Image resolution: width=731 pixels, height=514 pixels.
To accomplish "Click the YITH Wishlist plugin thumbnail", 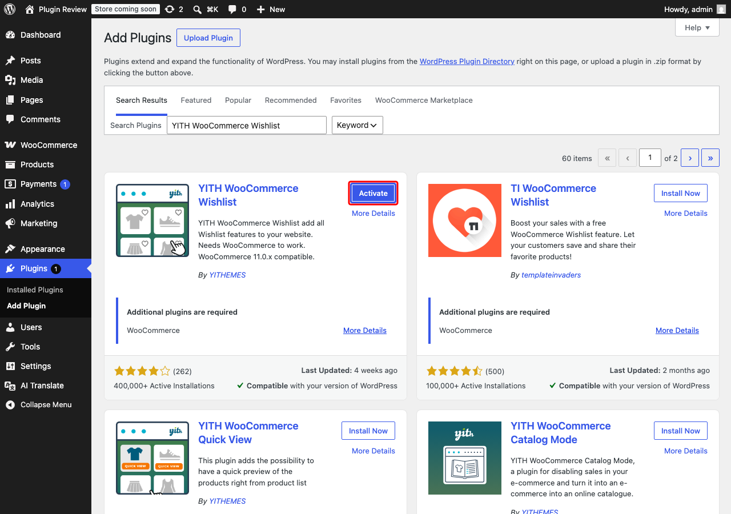I will pyautogui.click(x=152, y=220).
